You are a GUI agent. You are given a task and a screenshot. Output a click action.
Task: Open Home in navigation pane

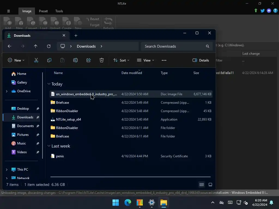pos(22,73)
